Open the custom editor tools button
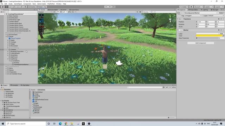 coord(25,7)
